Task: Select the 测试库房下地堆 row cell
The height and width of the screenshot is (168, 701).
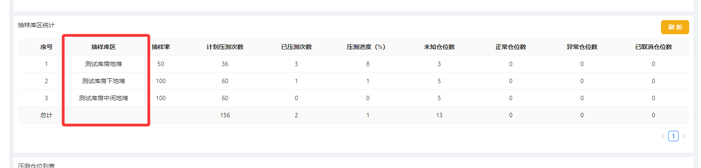Action: (x=104, y=81)
